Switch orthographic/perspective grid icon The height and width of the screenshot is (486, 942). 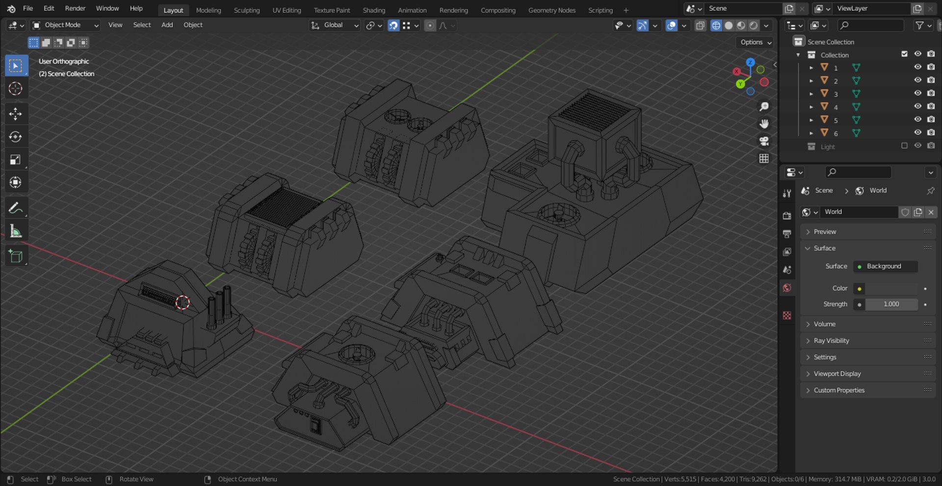[764, 158]
